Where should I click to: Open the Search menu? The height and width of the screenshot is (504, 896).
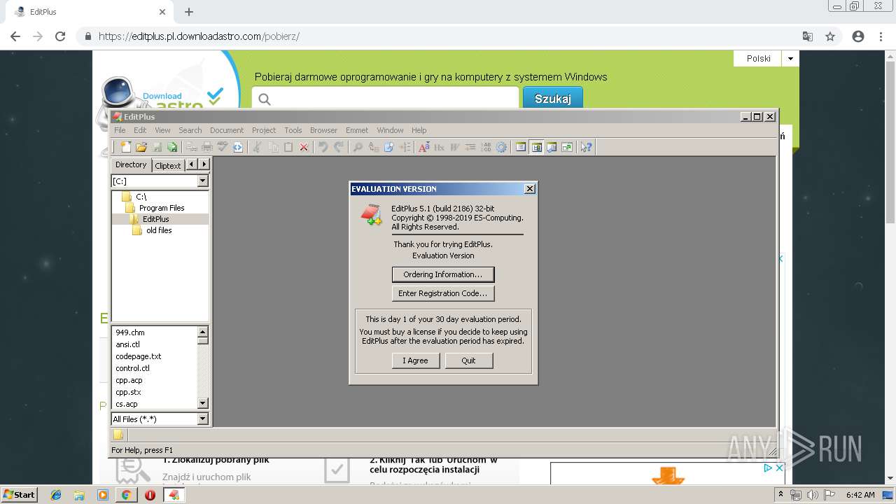click(190, 130)
